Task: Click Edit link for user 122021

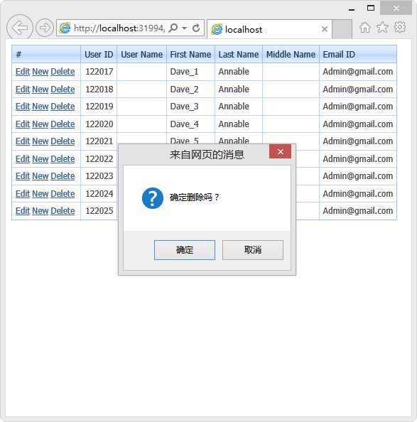Action: (23, 141)
